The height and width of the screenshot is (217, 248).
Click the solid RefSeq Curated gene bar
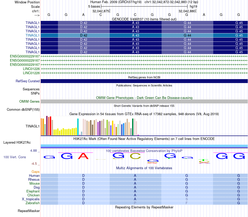coord(144,81)
